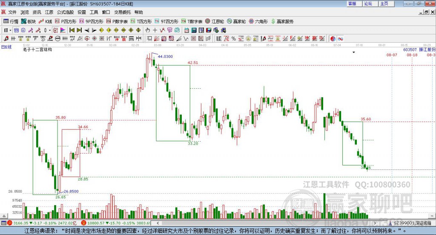Click the small black triangle above chart
The image size is (436, 235).
coord(354,52)
